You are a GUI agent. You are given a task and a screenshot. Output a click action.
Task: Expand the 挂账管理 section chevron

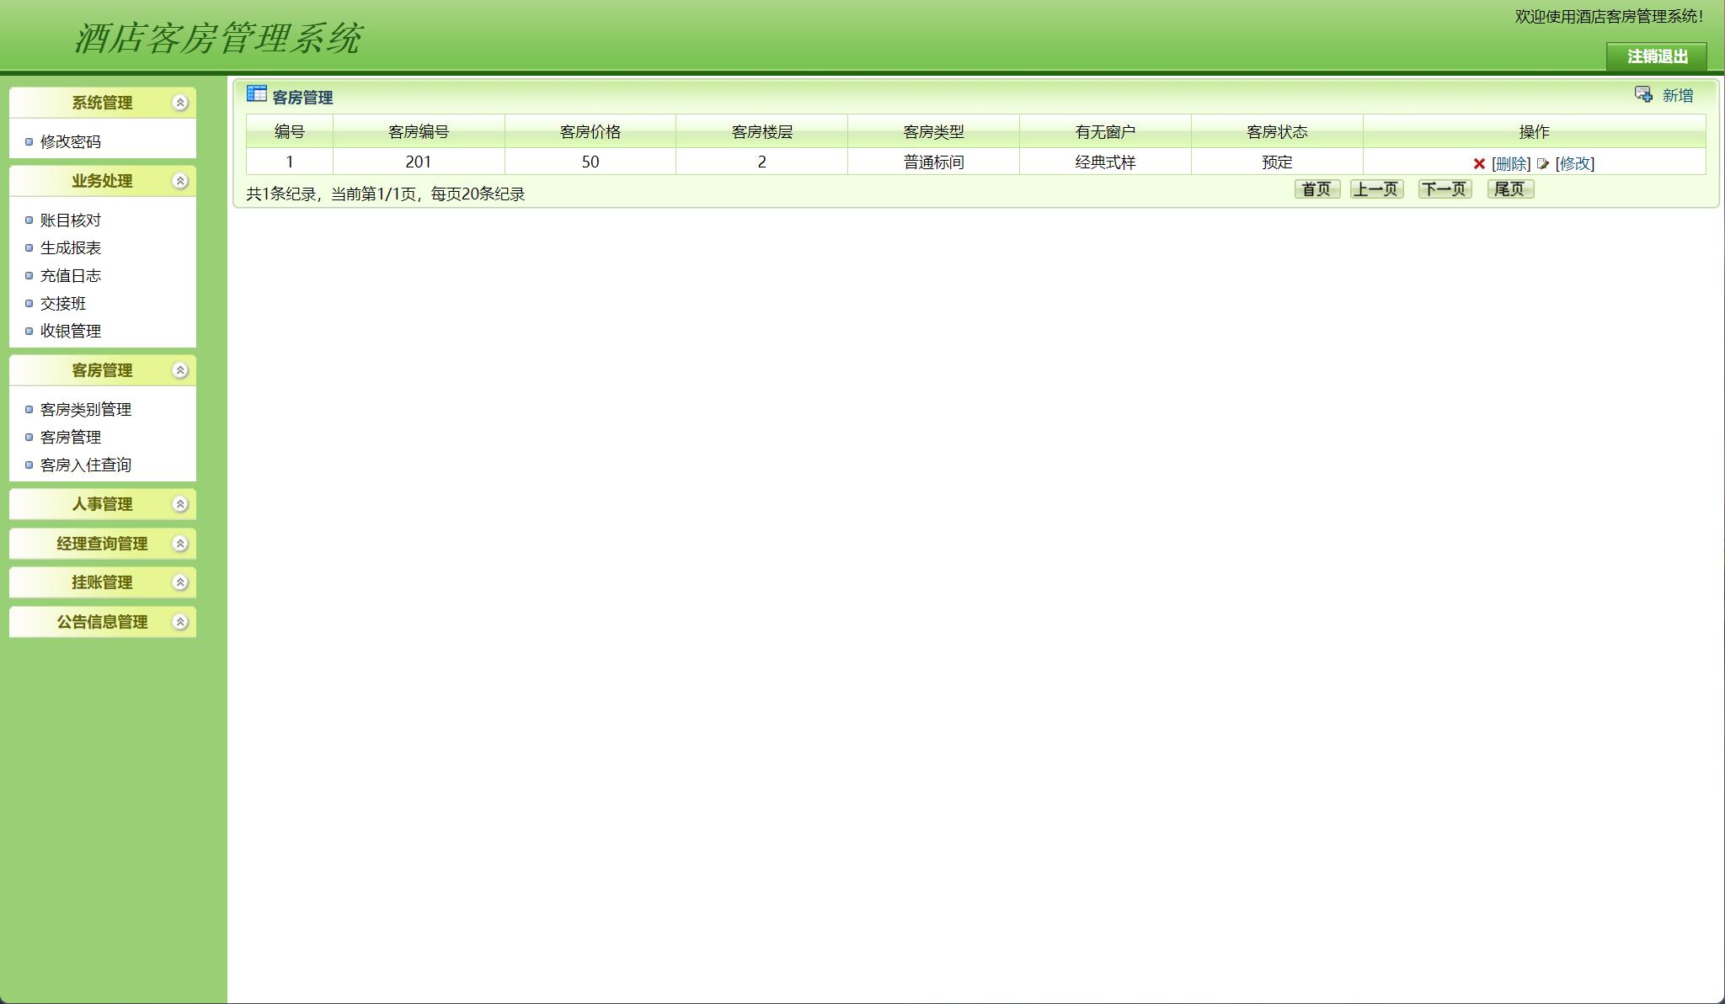179,582
